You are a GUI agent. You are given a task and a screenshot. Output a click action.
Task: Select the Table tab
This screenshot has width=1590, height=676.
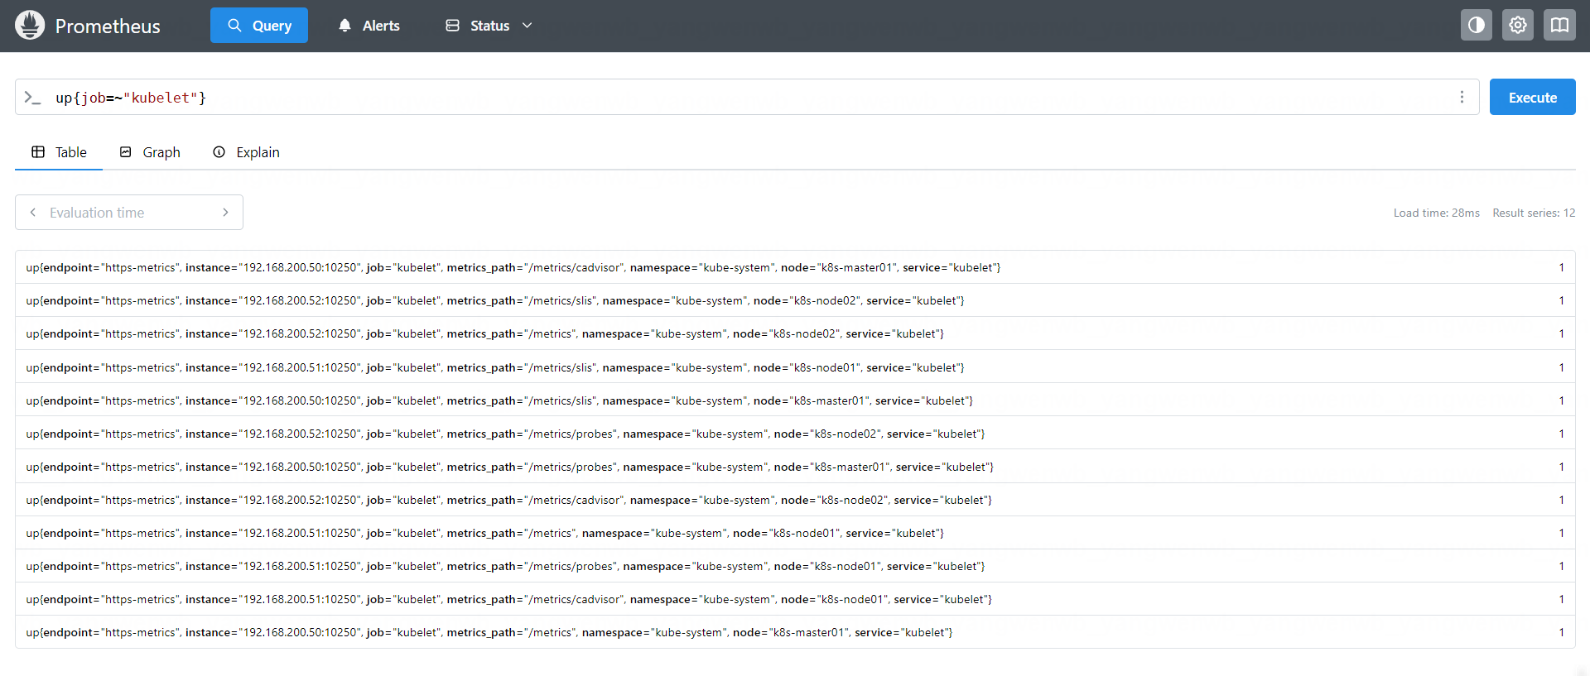pos(59,152)
